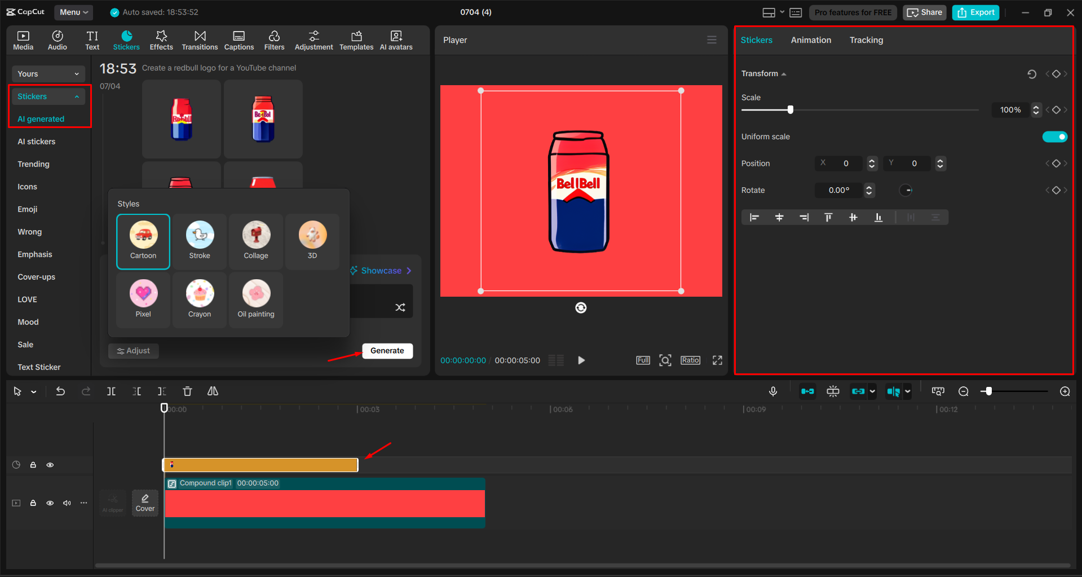Select the Filters panel icon
The width and height of the screenshot is (1082, 577).
[274, 39]
